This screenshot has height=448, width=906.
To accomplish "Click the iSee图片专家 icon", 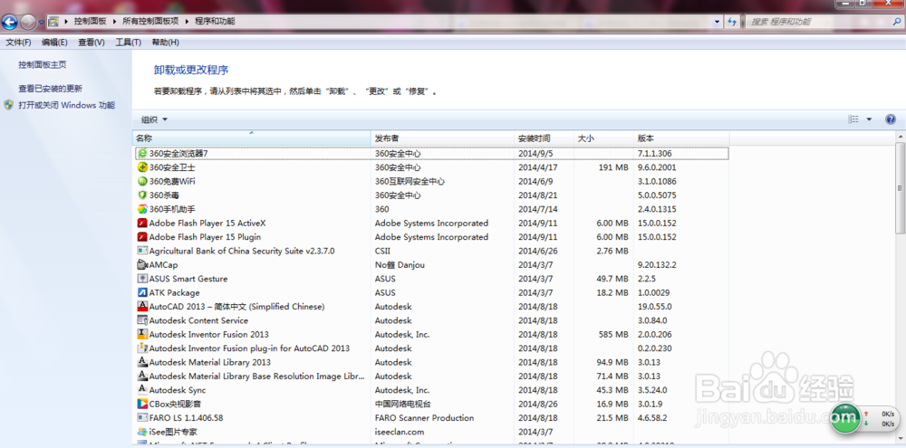I will pos(142,432).
